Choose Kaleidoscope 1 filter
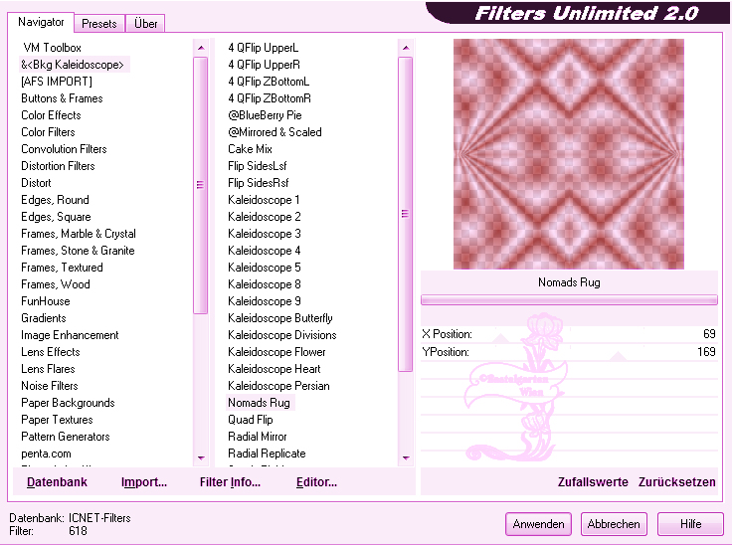Image resolution: width=732 pixels, height=545 pixels. (x=264, y=200)
